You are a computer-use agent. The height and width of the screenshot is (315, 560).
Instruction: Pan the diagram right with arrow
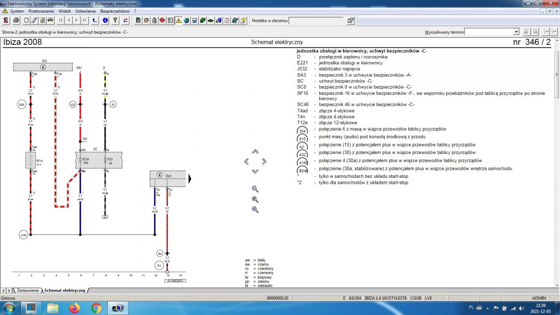[264, 161]
